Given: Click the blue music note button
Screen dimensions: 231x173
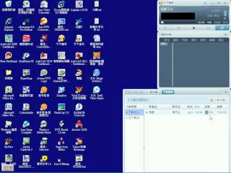Looking at the screenshot, I should 222,28.
